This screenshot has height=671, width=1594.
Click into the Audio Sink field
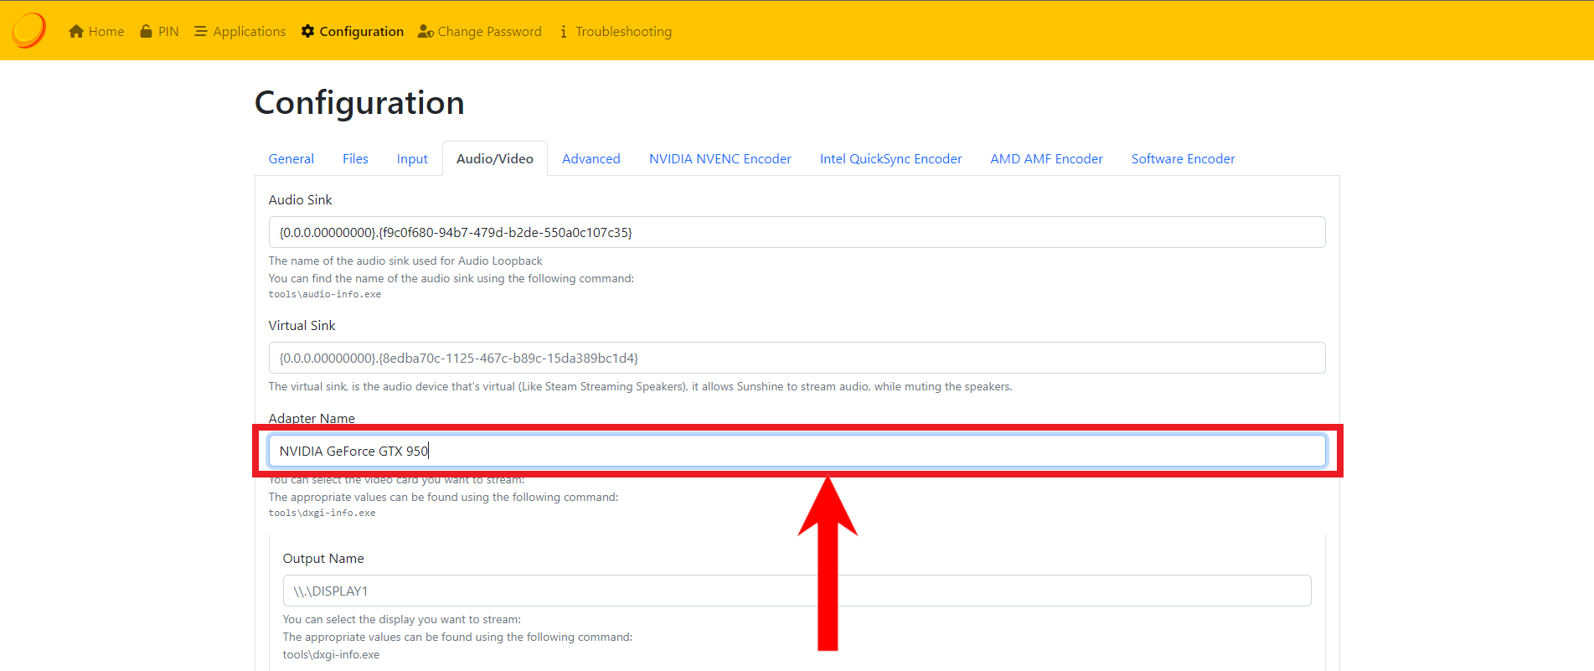click(796, 232)
